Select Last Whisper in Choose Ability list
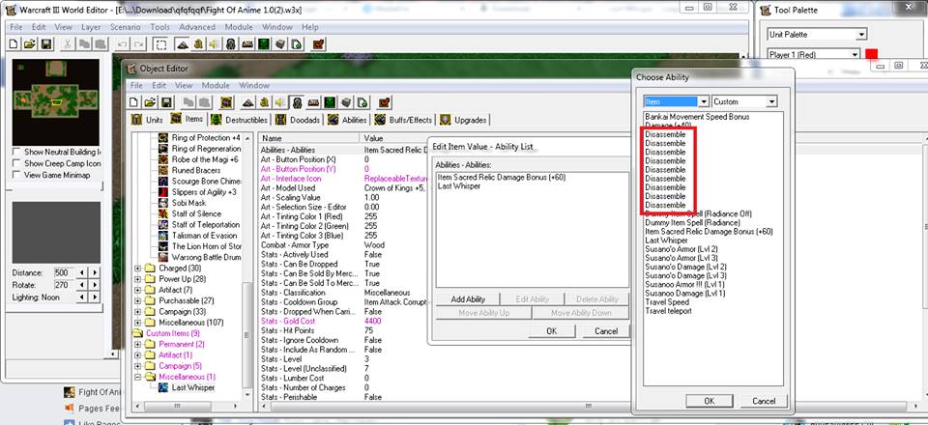The width and height of the screenshot is (928, 425). [x=666, y=241]
